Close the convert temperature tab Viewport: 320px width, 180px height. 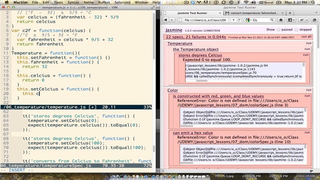point(282,13)
